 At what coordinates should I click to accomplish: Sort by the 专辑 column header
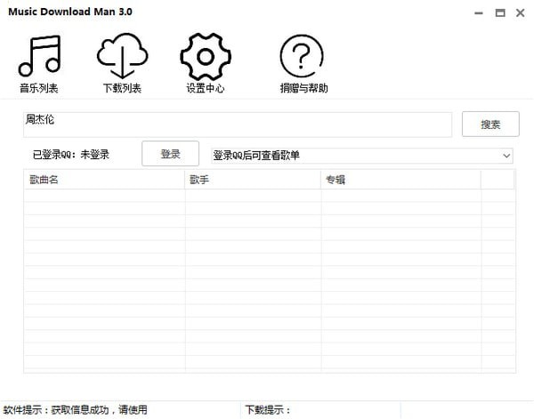(x=401, y=180)
